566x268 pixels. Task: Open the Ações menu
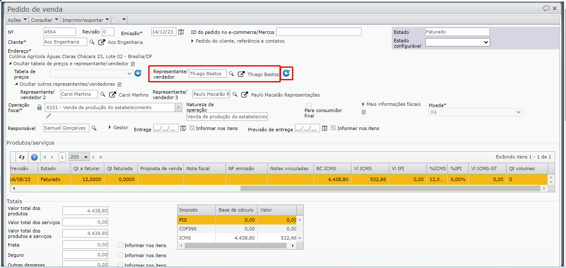(x=17, y=20)
